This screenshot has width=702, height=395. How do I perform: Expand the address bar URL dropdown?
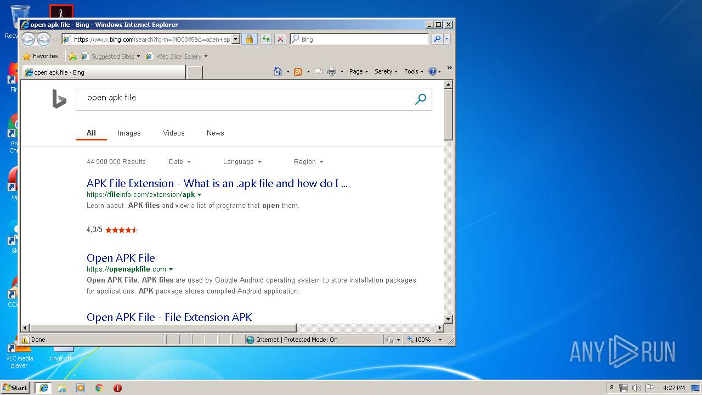coord(236,39)
